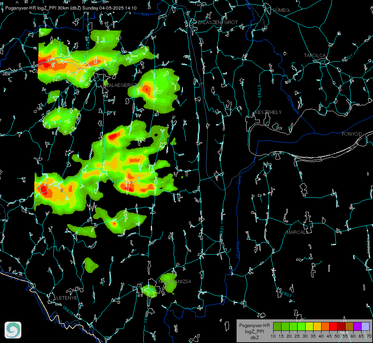Screen dimensions: 373x343
Task: Click the ZALASZENTGRÓT town label
Action: (x=218, y=22)
